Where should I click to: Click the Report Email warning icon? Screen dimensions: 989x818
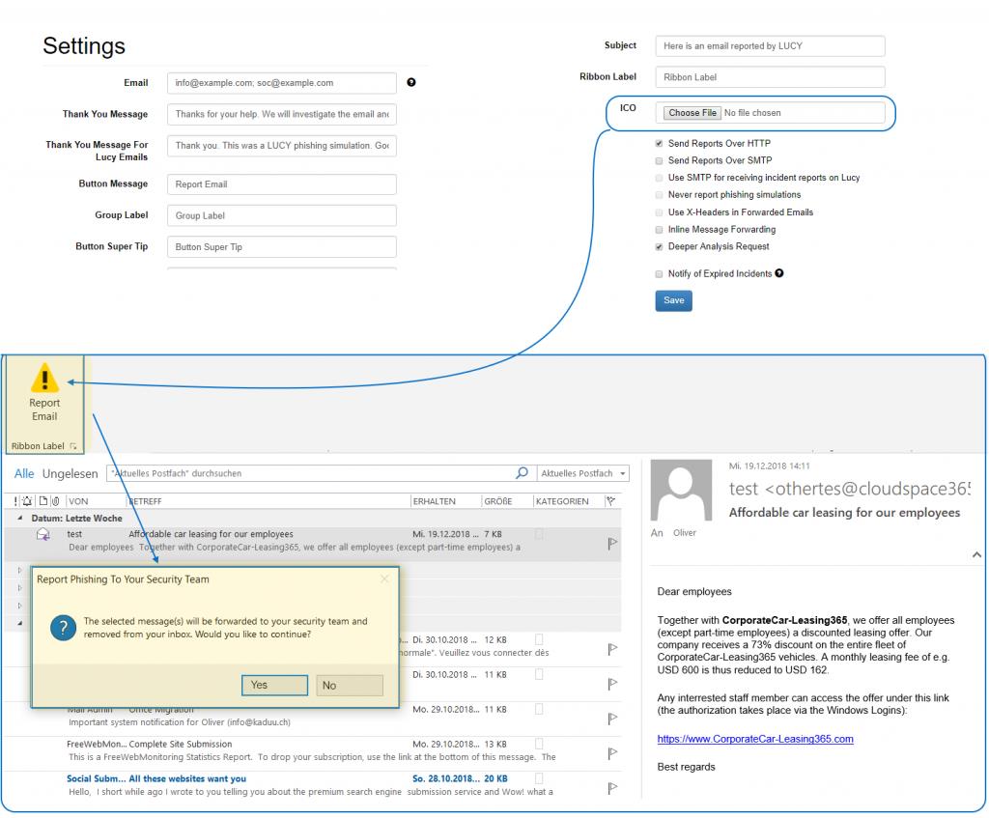44,378
